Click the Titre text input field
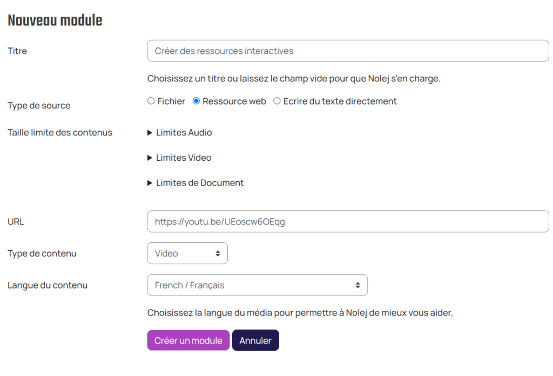Screen dimensions: 553x376 (x=348, y=51)
